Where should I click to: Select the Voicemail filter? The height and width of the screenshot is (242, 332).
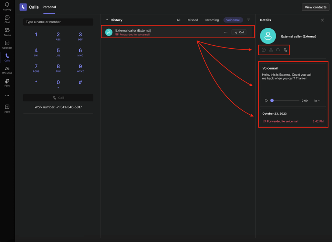point(233,20)
